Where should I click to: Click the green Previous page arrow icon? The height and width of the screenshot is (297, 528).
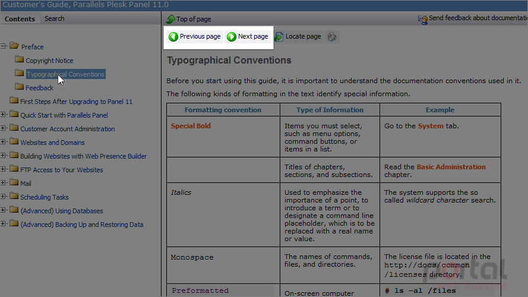(x=173, y=37)
